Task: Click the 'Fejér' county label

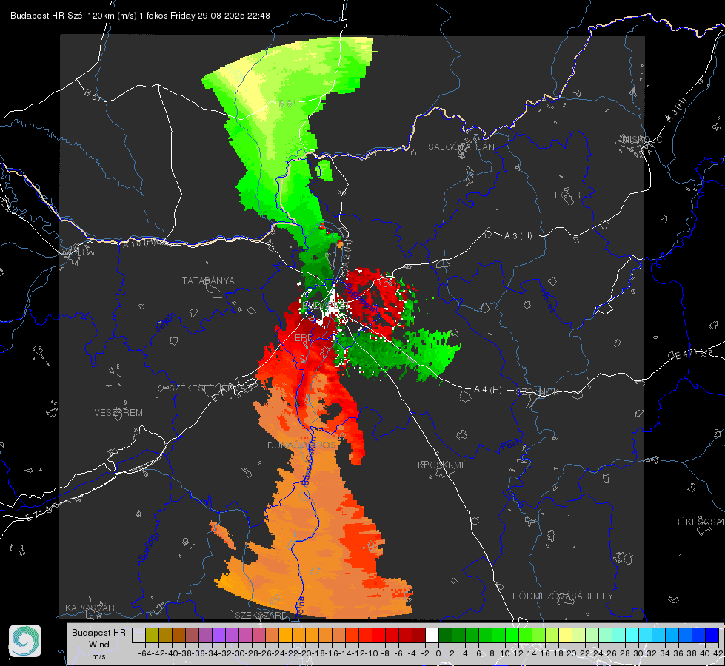Action: tap(165, 323)
